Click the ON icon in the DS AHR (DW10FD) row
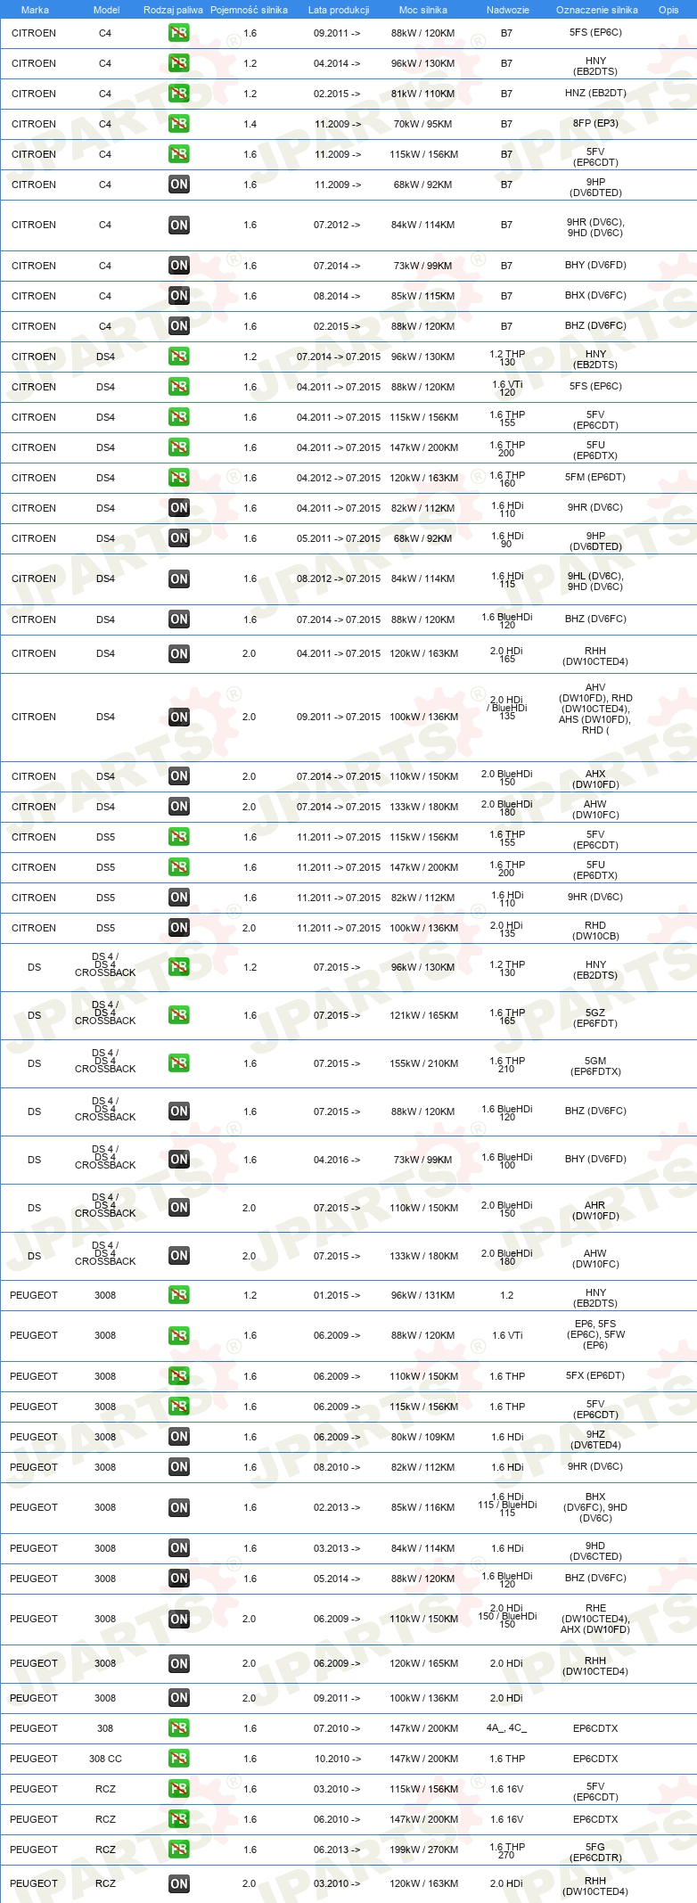This screenshot has width=697, height=1903. coord(178,1208)
